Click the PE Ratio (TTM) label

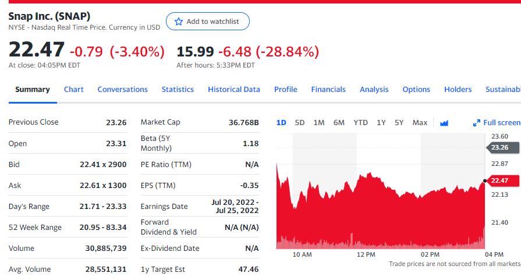pos(166,164)
